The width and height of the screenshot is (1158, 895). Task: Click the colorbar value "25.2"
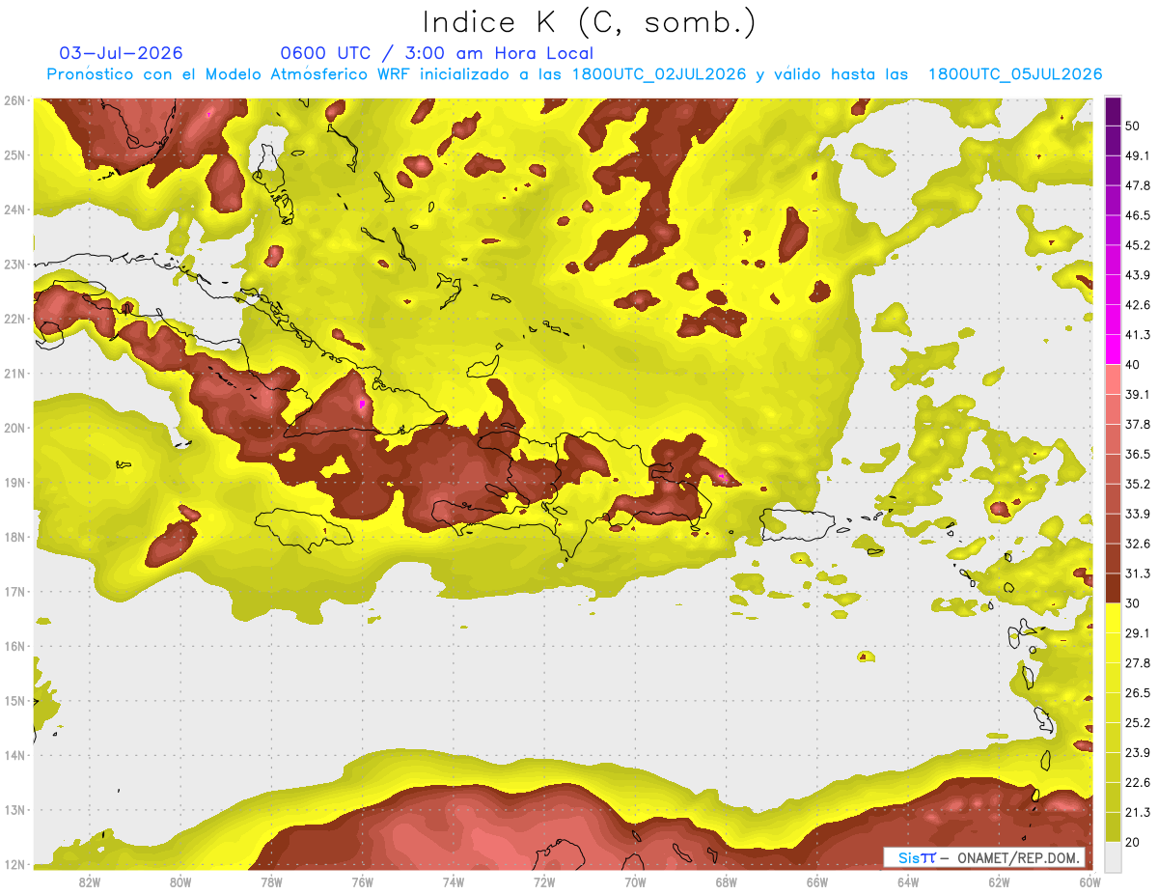pyautogui.click(x=1139, y=723)
